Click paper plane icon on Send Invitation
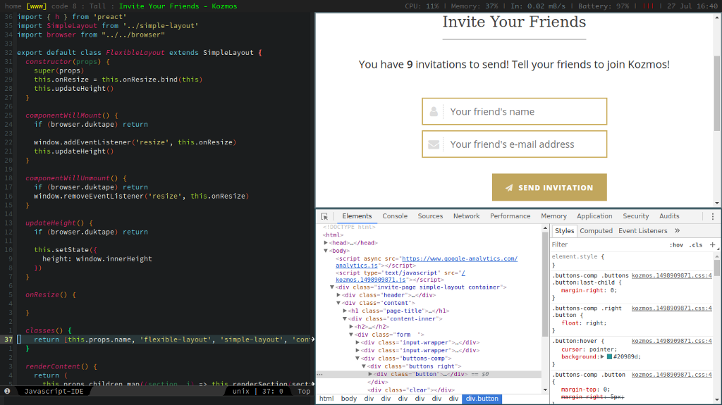The image size is (722, 405). (509, 188)
